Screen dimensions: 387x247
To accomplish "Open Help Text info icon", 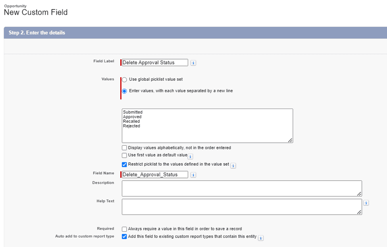I will (366, 203).
